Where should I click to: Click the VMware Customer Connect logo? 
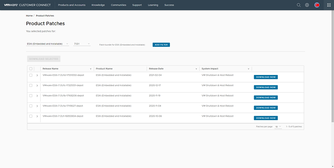coord(28,5)
